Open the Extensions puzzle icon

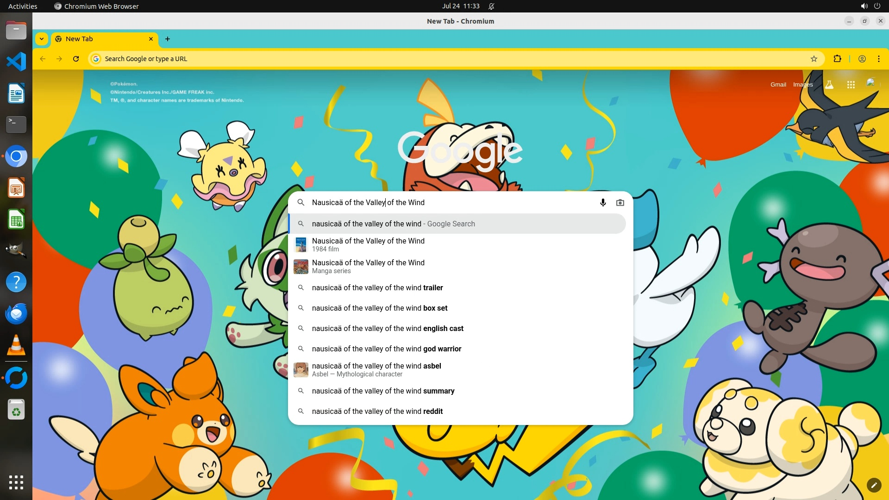[x=837, y=59]
